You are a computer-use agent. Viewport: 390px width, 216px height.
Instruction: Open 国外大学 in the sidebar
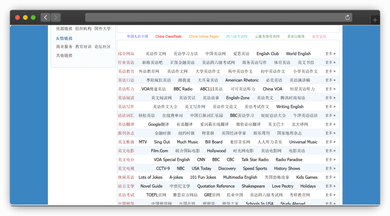[102, 29]
